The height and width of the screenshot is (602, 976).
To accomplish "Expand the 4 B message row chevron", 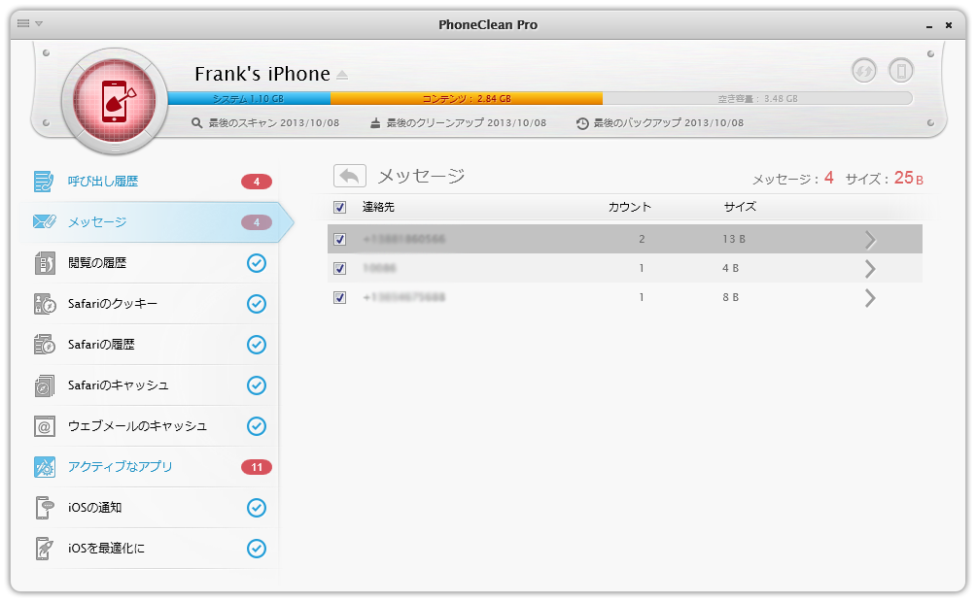I will 870,269.
